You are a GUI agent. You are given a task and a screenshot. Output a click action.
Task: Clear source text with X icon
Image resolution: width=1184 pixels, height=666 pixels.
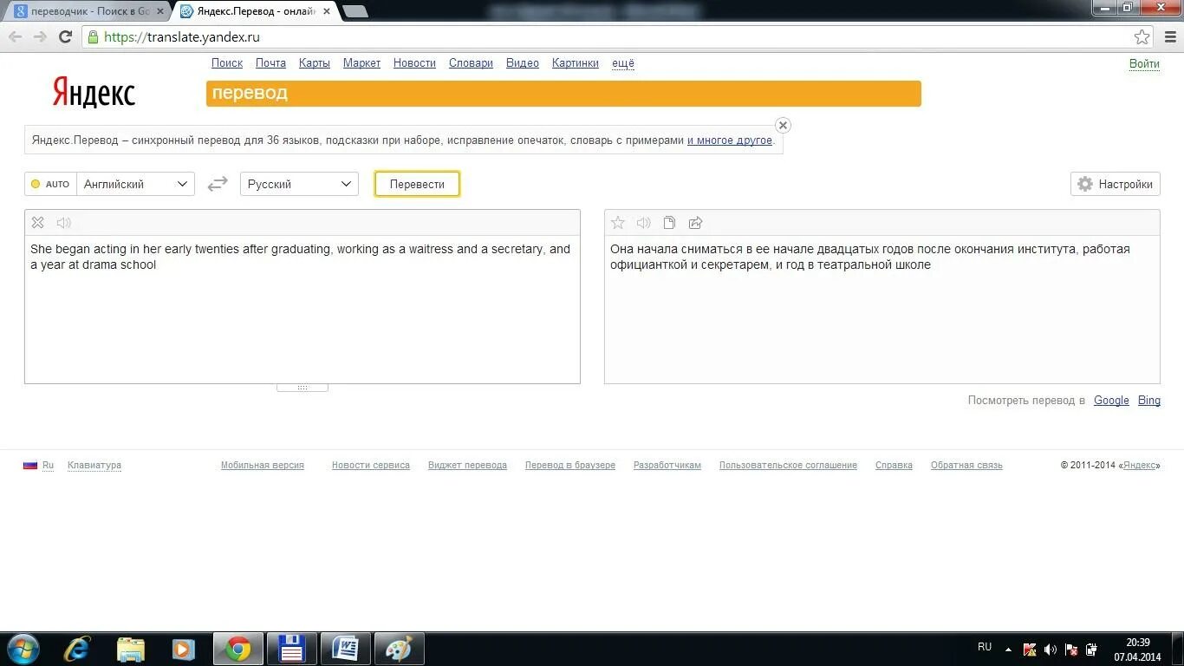[37, 223]
